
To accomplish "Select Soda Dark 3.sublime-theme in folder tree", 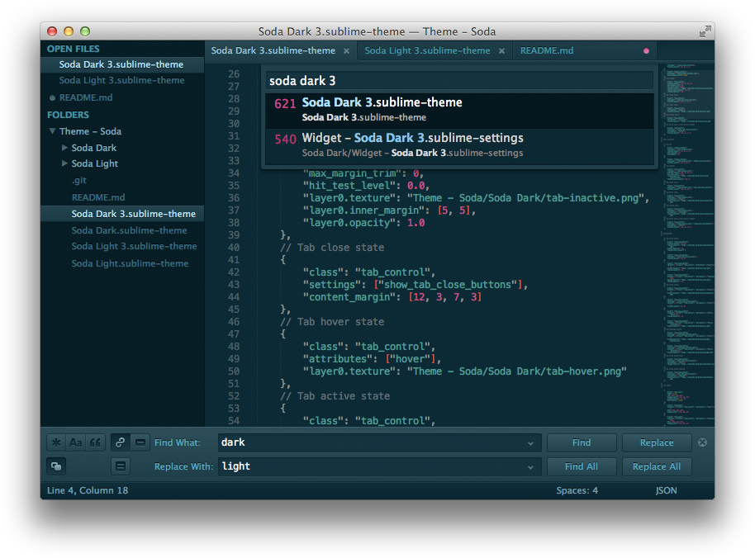I will click(122, 214).
